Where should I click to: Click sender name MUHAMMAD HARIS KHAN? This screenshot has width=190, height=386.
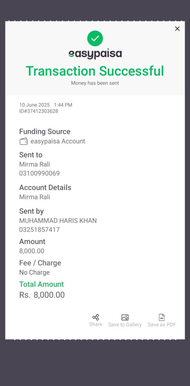point(58,221)
